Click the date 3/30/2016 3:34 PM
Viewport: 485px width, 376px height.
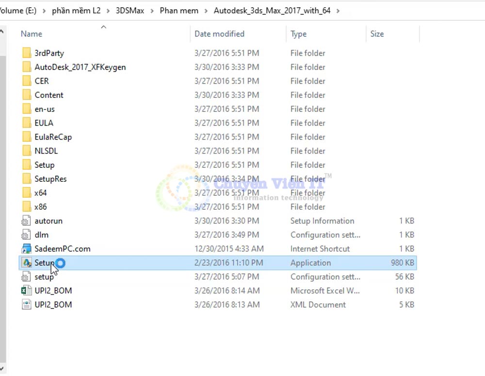[226, 179]
